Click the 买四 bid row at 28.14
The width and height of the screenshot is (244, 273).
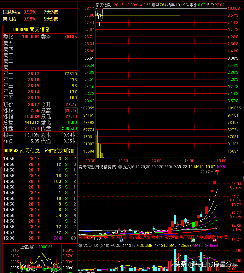click(40, 92)
